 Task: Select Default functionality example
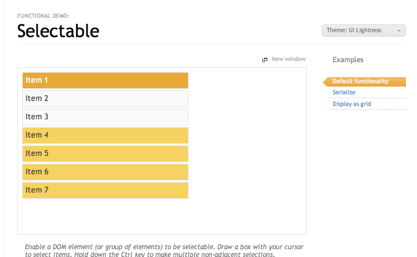(360, 82)
